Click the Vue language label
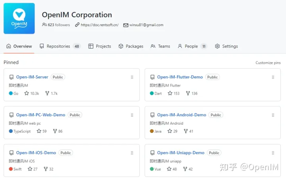Screen dimensions: 286x180 click(x=158, y=169)
